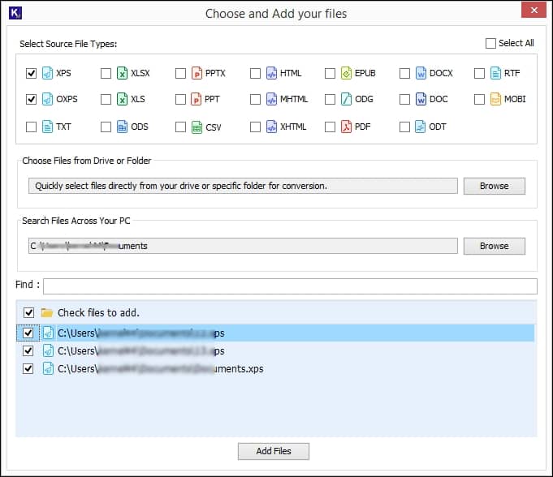Uncheck the uments.xps file checkbox
Screen dimensions: 553x477
tap(28, 368)
